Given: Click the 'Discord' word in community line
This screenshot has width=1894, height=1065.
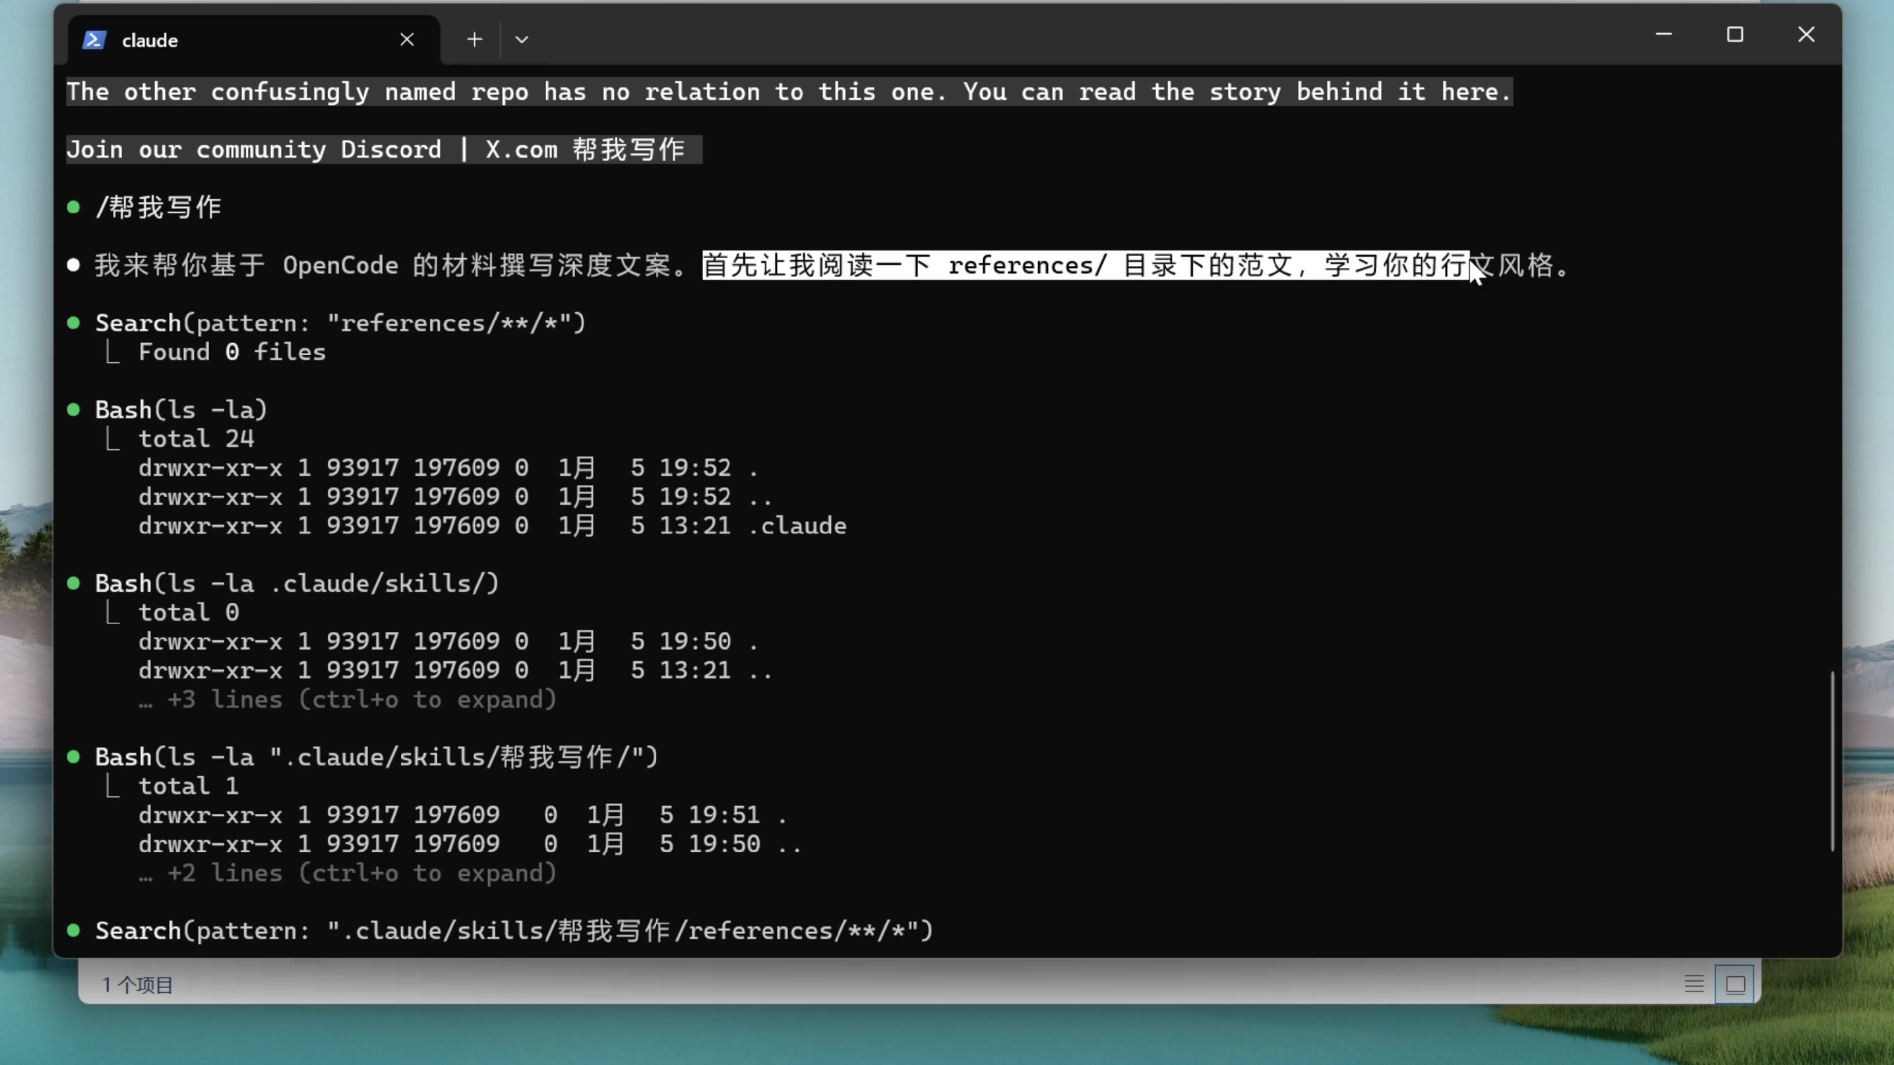Looking at the screenshot, I should pyautogui.click(x=391, y=149).
